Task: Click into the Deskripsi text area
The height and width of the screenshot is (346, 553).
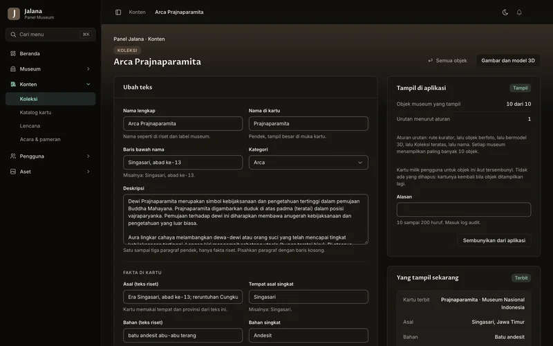Action: [245, 219]
